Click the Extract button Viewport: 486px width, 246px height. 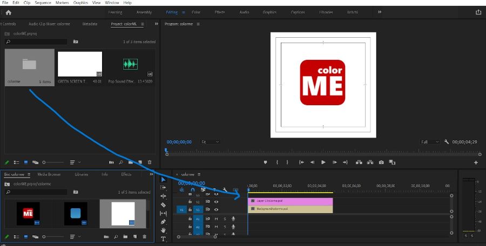370,162
